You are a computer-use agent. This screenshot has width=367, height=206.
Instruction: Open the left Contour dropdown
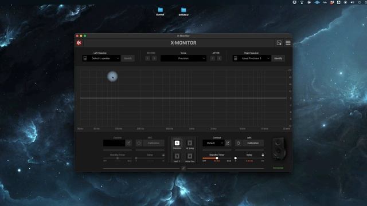click(114, 143)
